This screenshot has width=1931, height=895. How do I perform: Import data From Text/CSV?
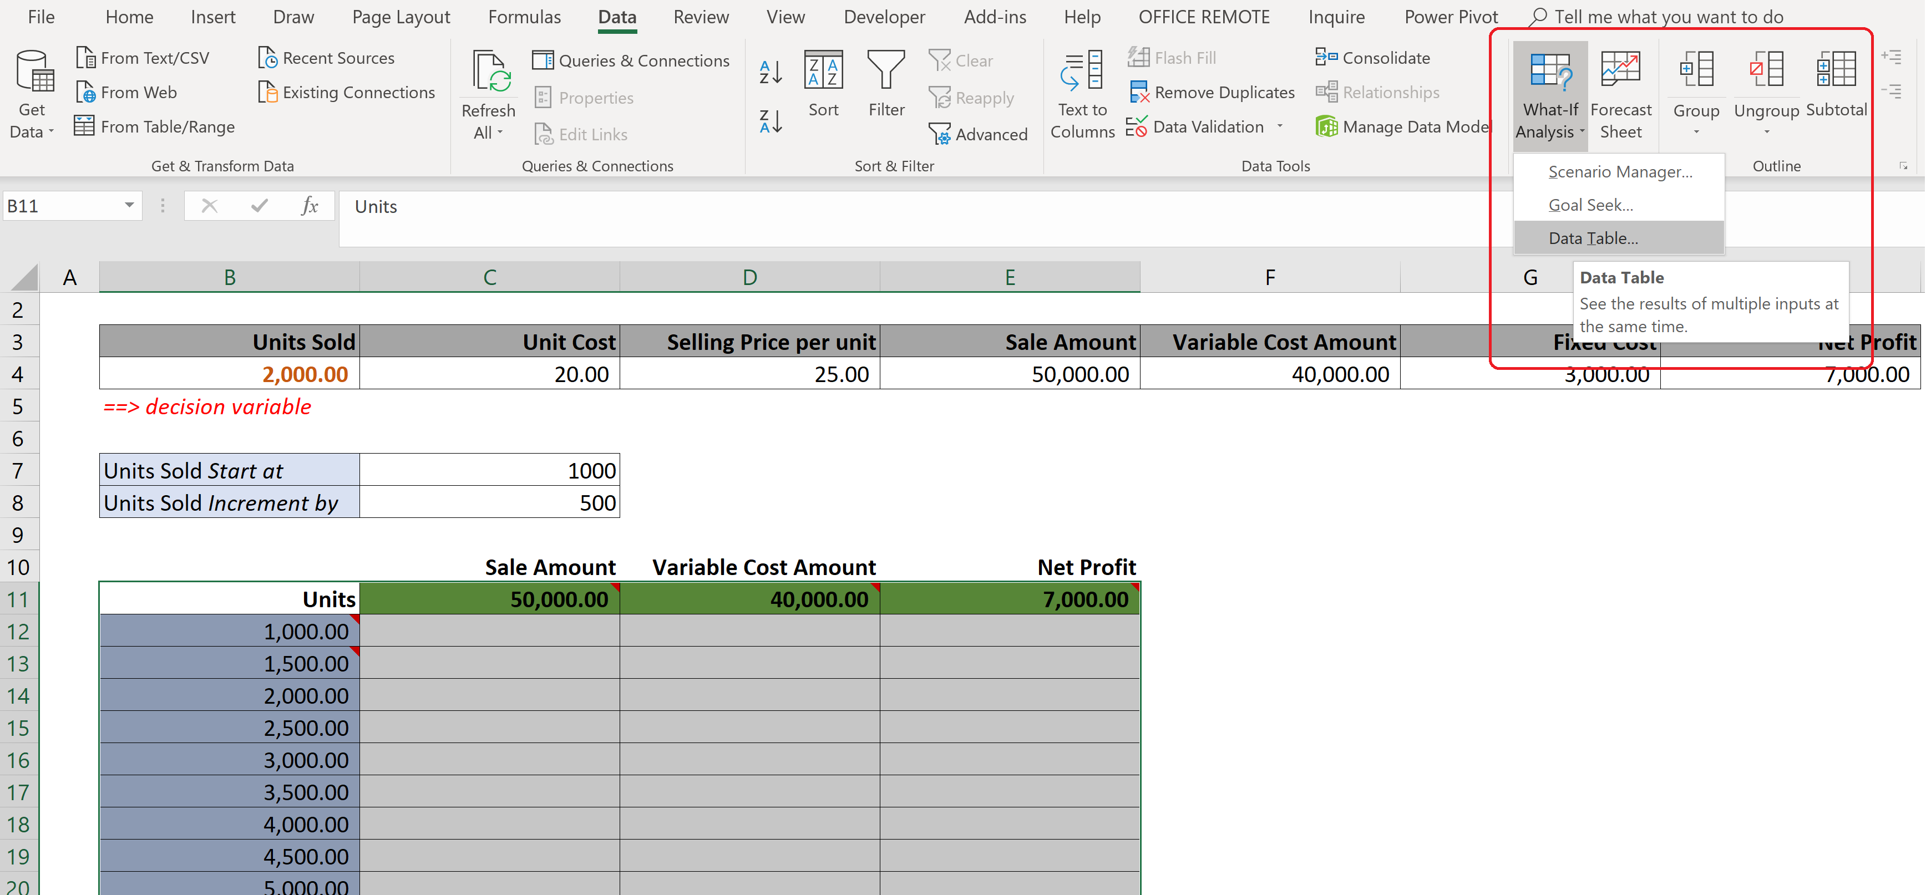pyautogui.click(x=143, y=58)
